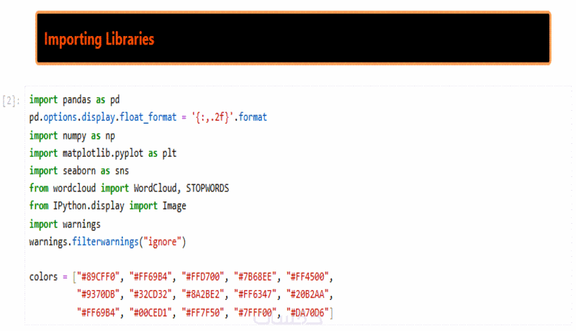The height and width of the screenshot is (331, 576).
Task: Click the "#8A2BE2" color string
Action: click(x=204, y=294)
